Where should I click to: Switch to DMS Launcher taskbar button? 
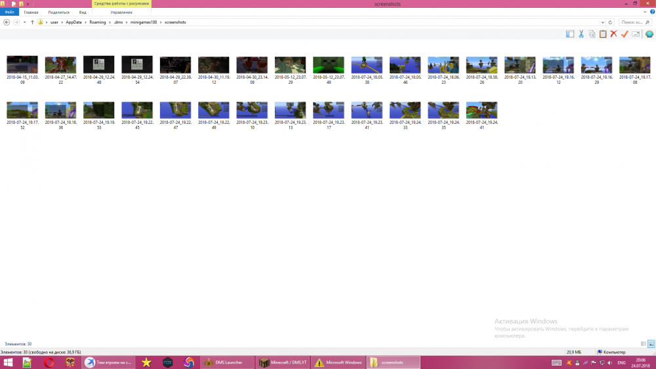coord(228,362)
